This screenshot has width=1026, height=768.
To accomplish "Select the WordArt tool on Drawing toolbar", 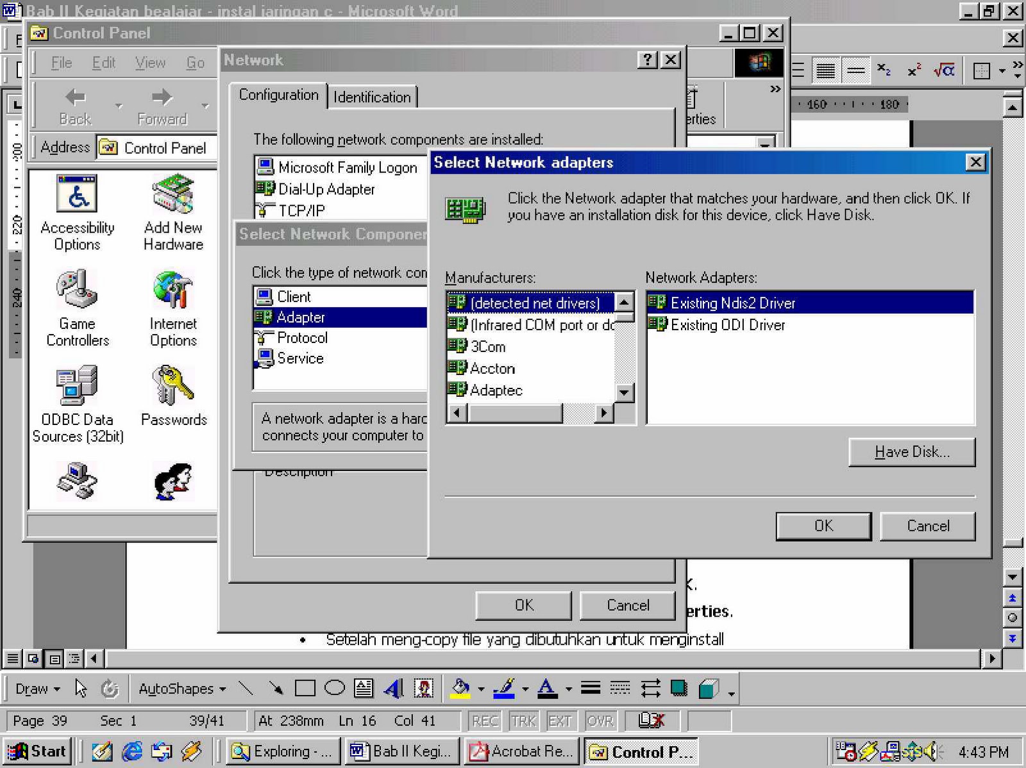I will click(394, 689).
